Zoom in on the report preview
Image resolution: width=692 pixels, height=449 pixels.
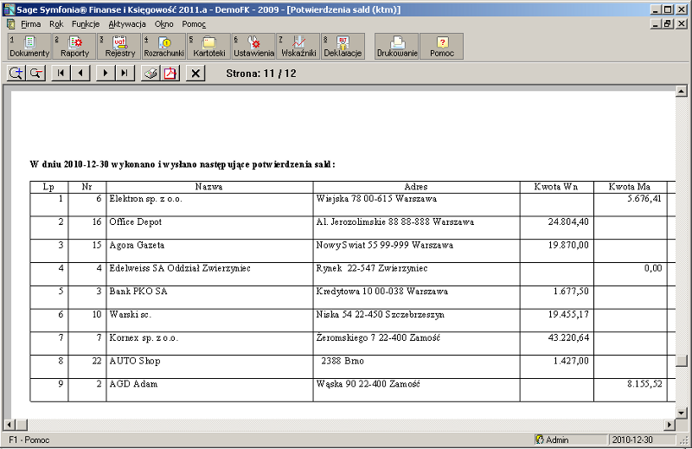tap(16, 74)
